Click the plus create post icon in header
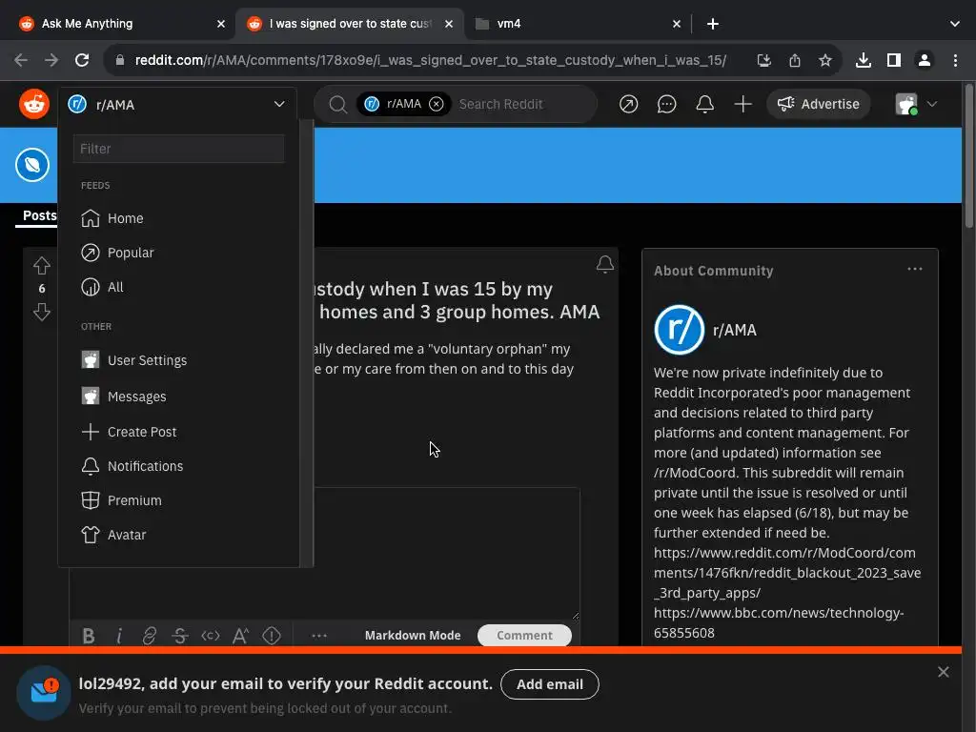 click(x=742, y=104)
